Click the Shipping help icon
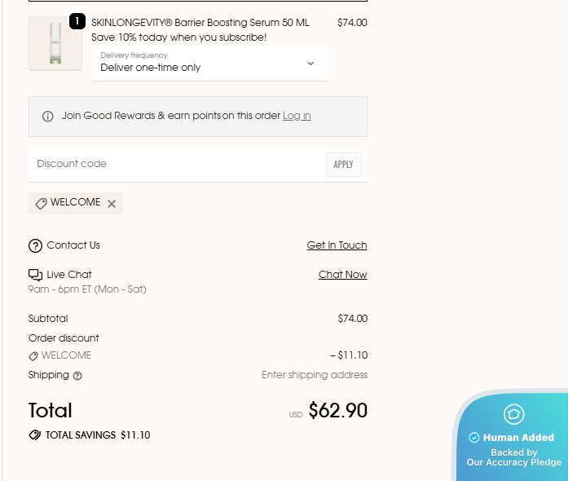 (77, 376)
